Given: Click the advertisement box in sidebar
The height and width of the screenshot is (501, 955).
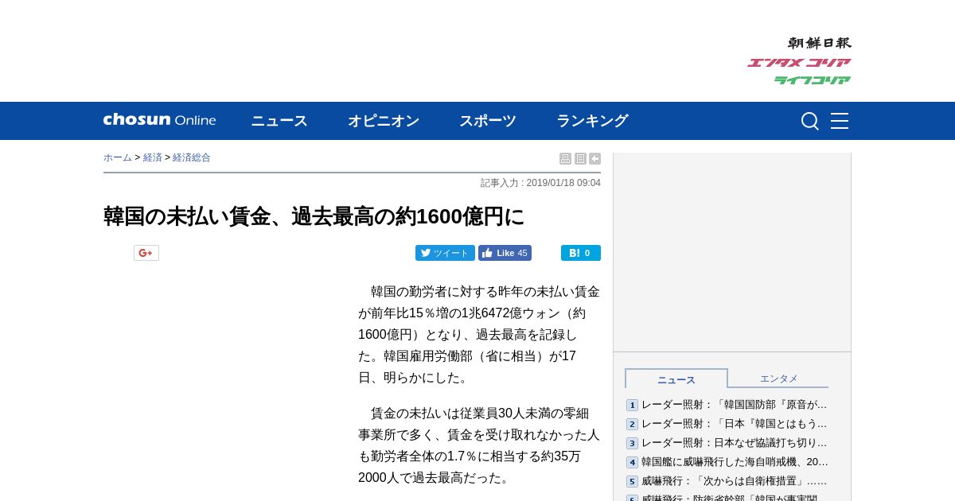Looking at the screenshot, I should click(x=732, y=252).
